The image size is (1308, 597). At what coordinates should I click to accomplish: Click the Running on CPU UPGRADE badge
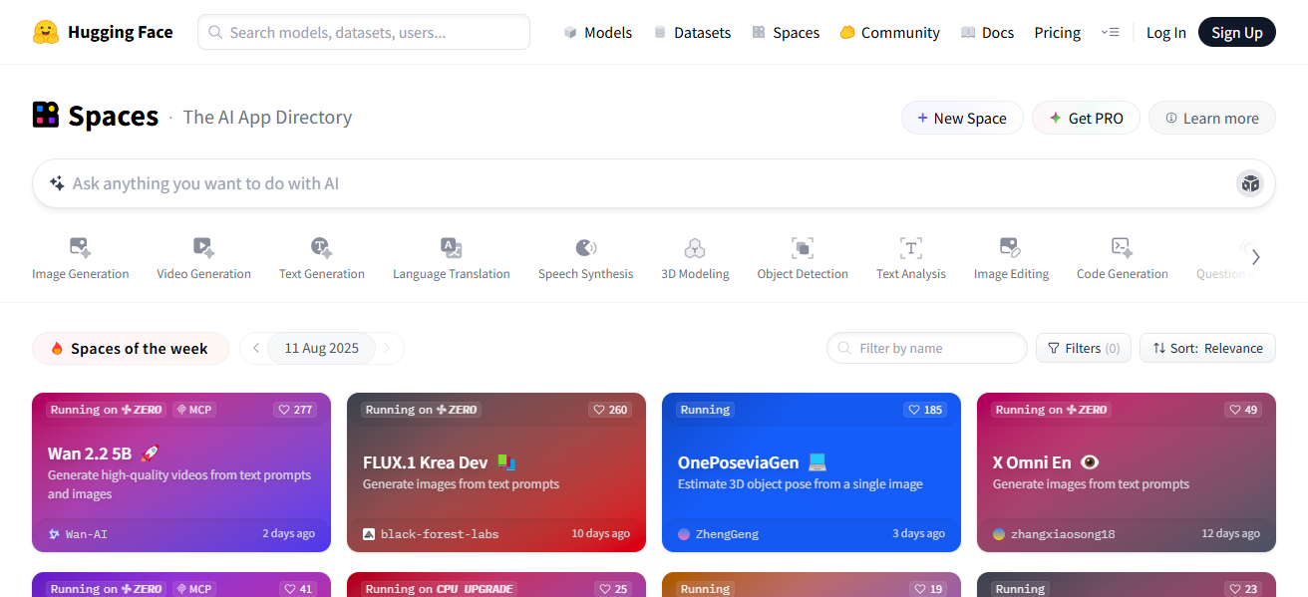tap(439, 589)
